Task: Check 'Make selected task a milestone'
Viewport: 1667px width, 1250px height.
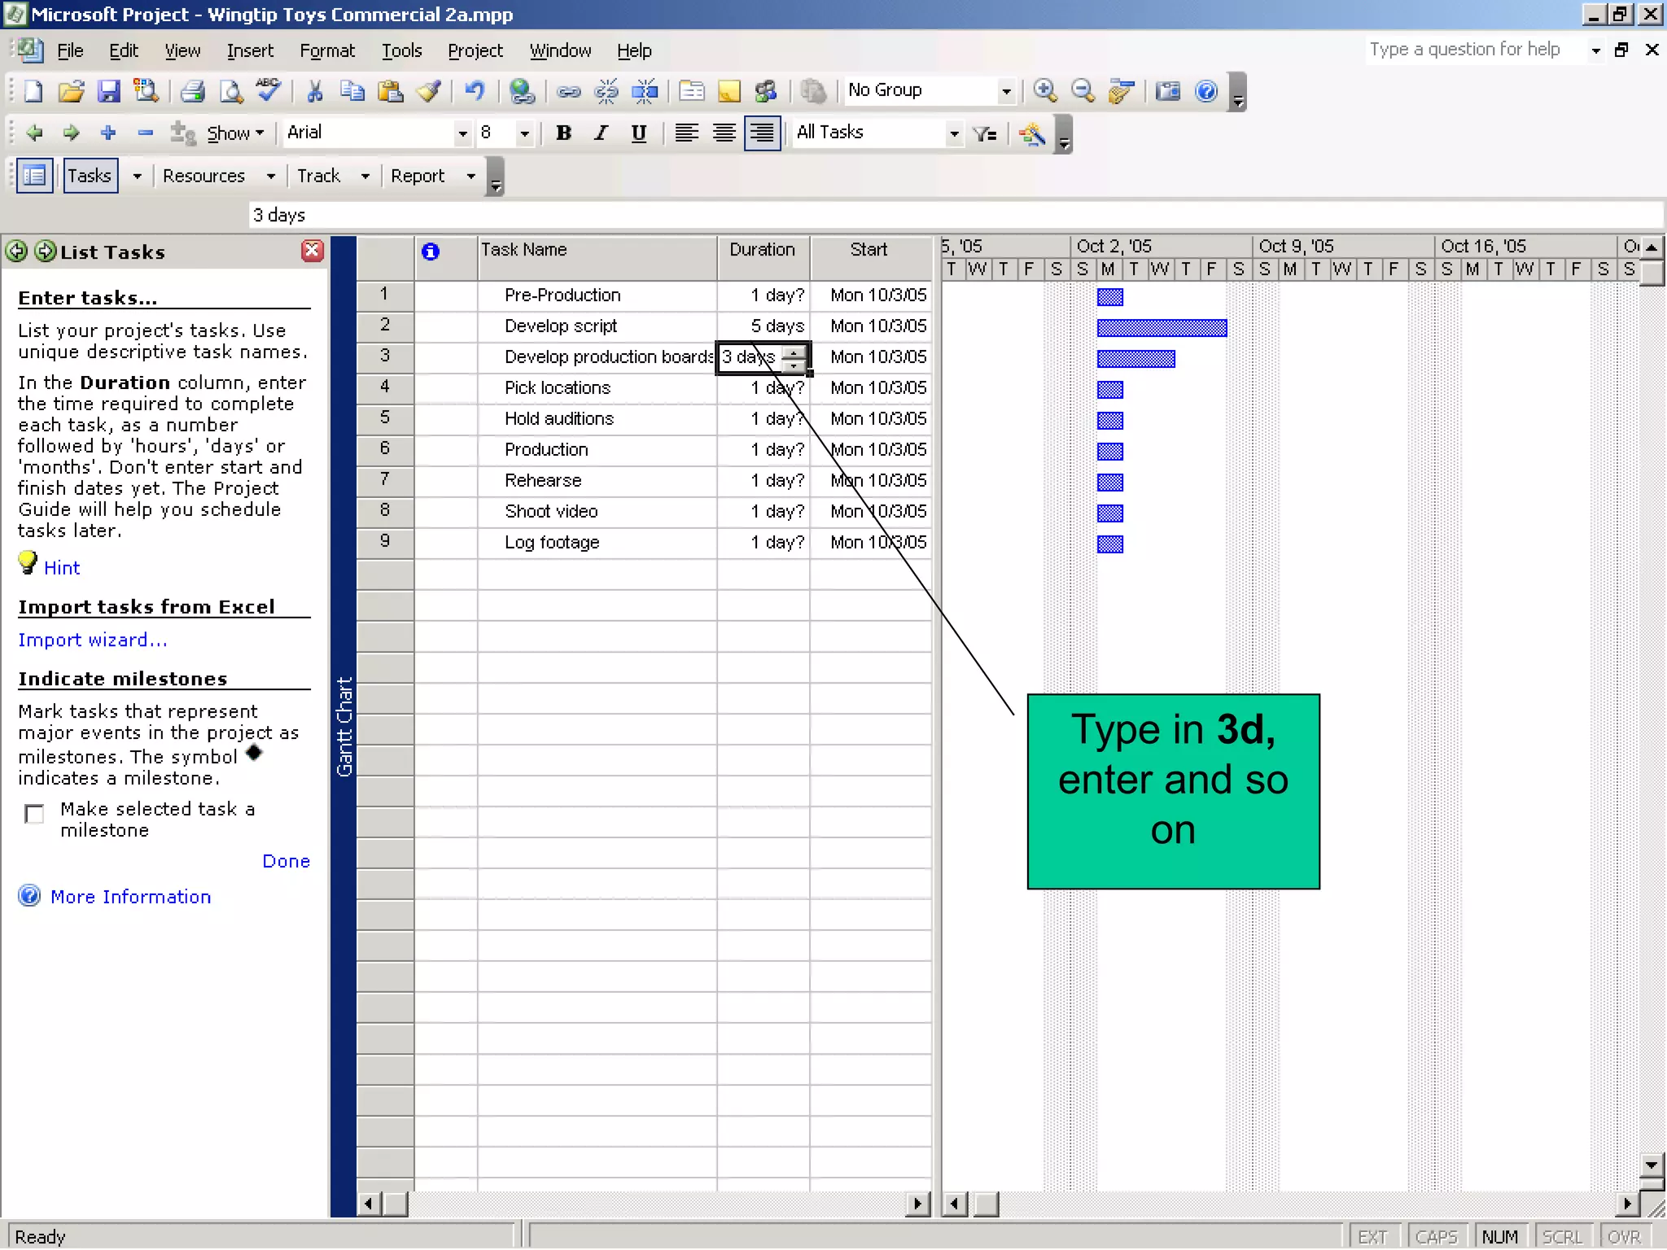Action: (34, 814)
